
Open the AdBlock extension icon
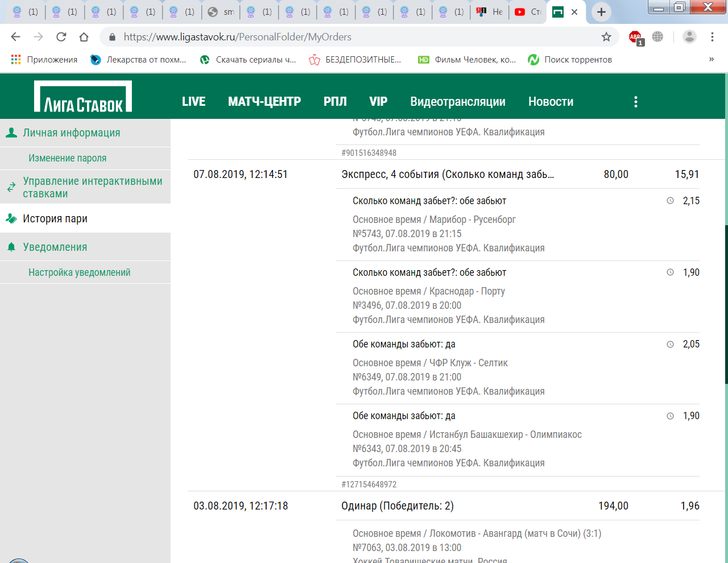pos(636,38)
